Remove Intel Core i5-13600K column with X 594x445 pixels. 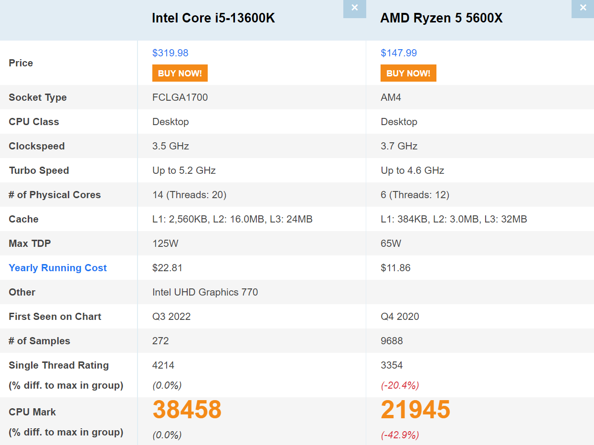point(354,9)
